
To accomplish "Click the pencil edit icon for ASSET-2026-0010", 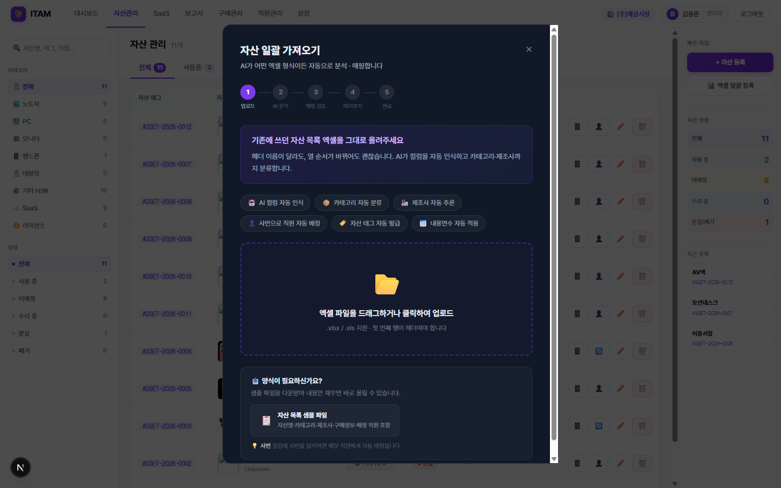I will (x=620, y=276).
